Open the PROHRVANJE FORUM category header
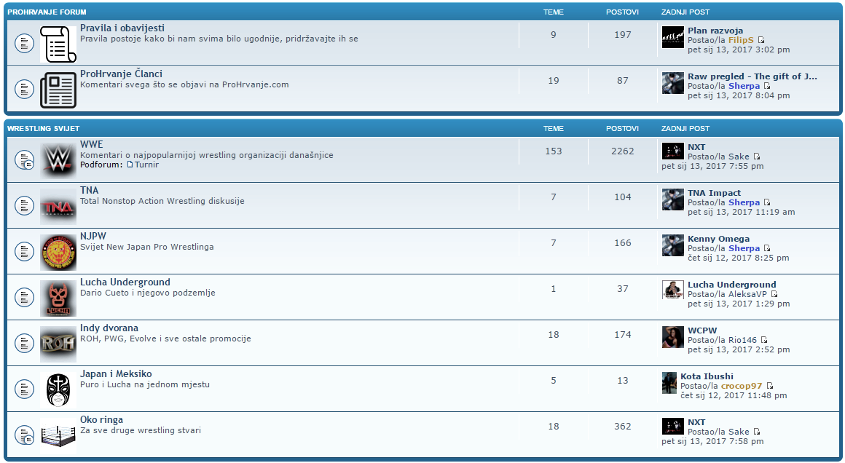Image resolution: width=845 pixels, height=463 pixels. [x=47, y=12]
